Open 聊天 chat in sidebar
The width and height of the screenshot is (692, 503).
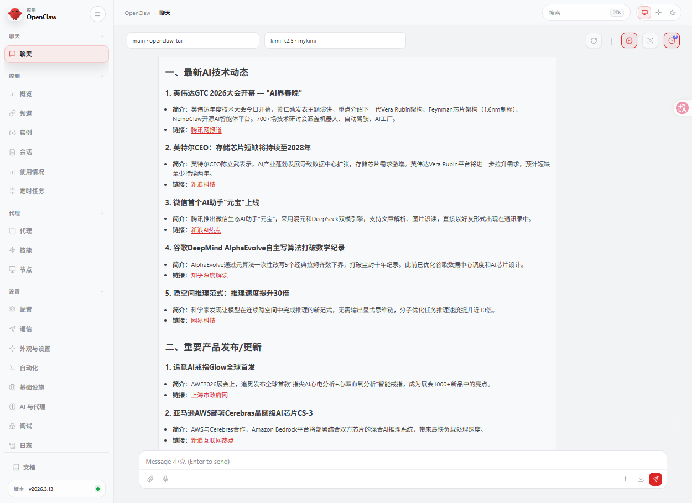56,54
